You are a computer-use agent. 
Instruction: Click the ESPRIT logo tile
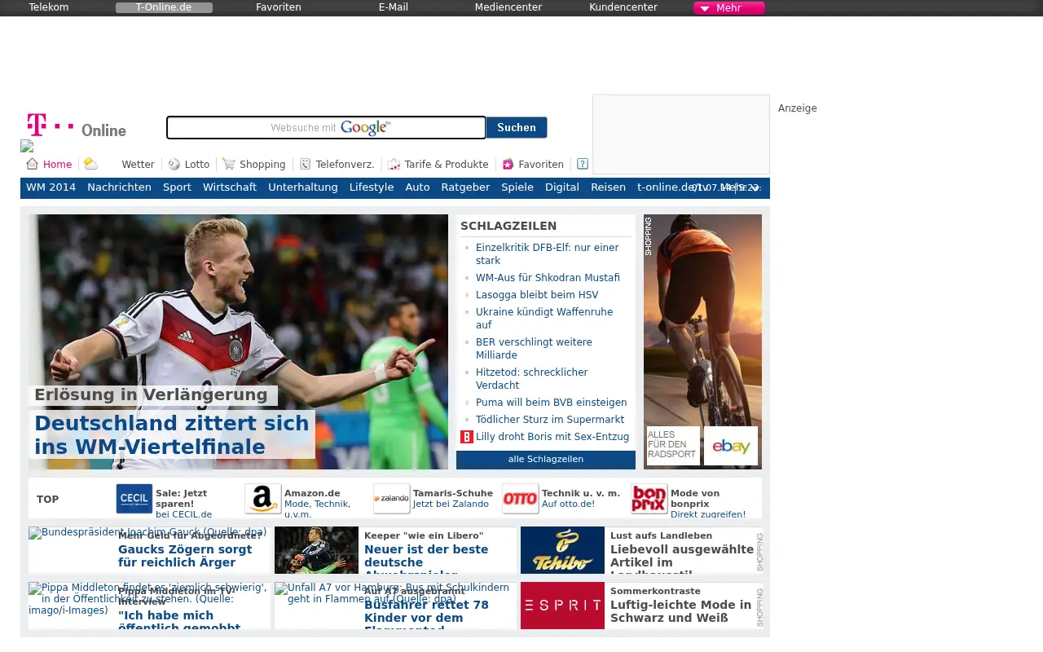[x=562, y=606]
